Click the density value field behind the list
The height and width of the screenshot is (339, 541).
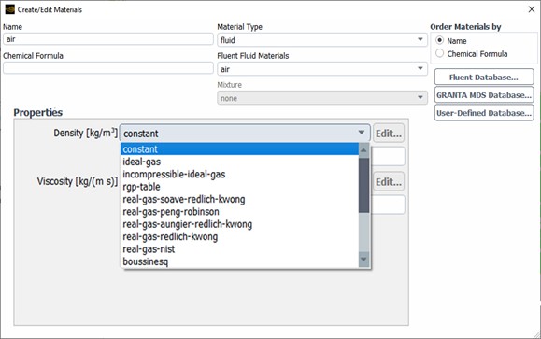click(x=388, y=156)
